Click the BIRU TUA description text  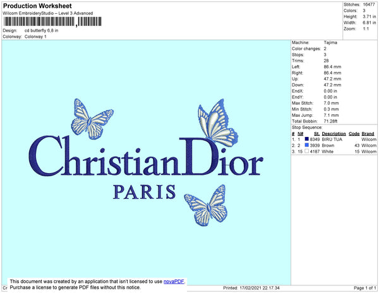[332, 140]
